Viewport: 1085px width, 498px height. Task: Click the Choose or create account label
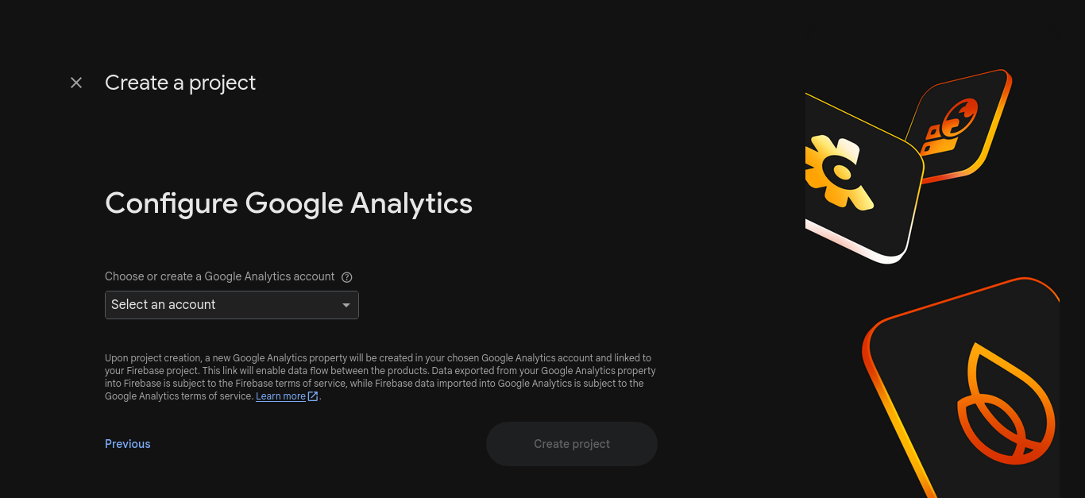point(220,276)
